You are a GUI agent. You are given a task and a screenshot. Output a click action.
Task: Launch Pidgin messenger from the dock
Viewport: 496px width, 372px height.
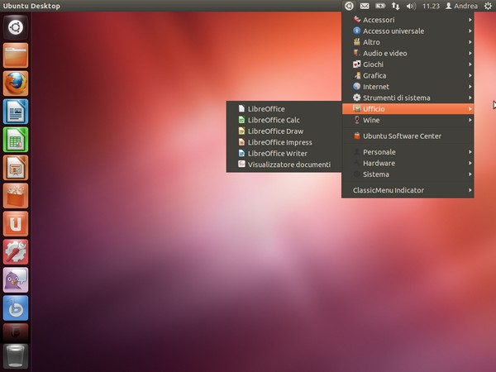click(x=16, y=280)
